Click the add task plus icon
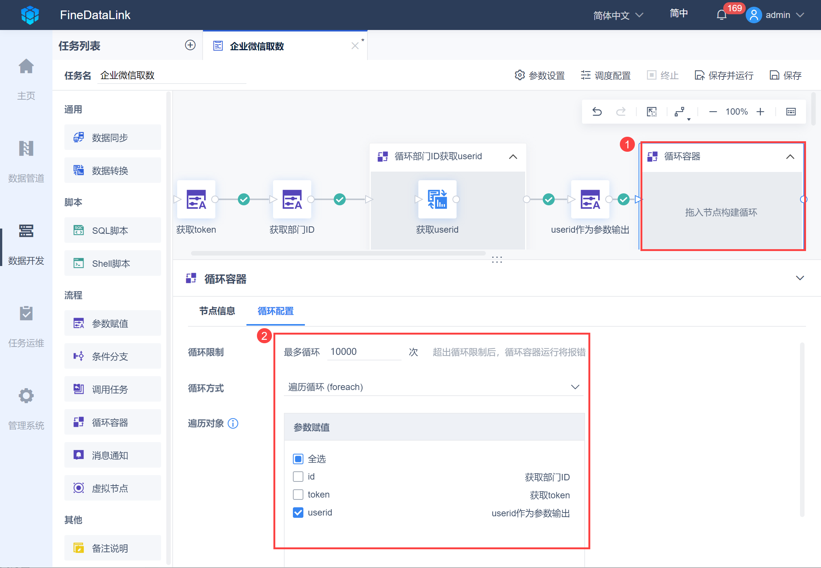The image size is (821, 568). (190, 45)
